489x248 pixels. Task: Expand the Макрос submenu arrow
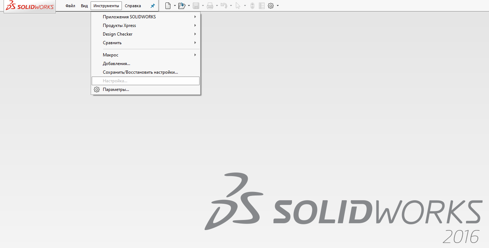(x=195, y=55)
